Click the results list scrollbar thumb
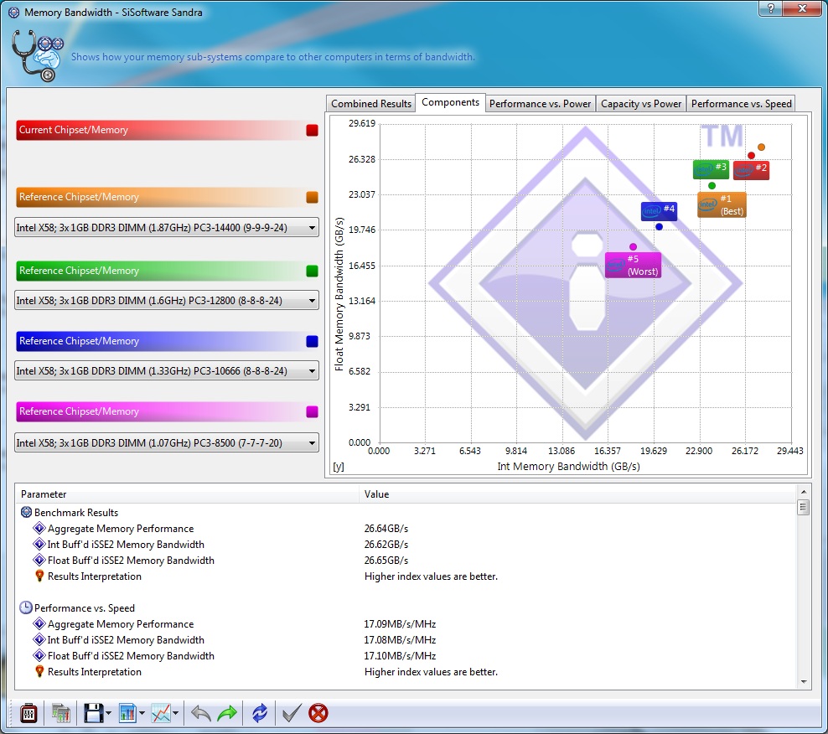 coord(804,508)
